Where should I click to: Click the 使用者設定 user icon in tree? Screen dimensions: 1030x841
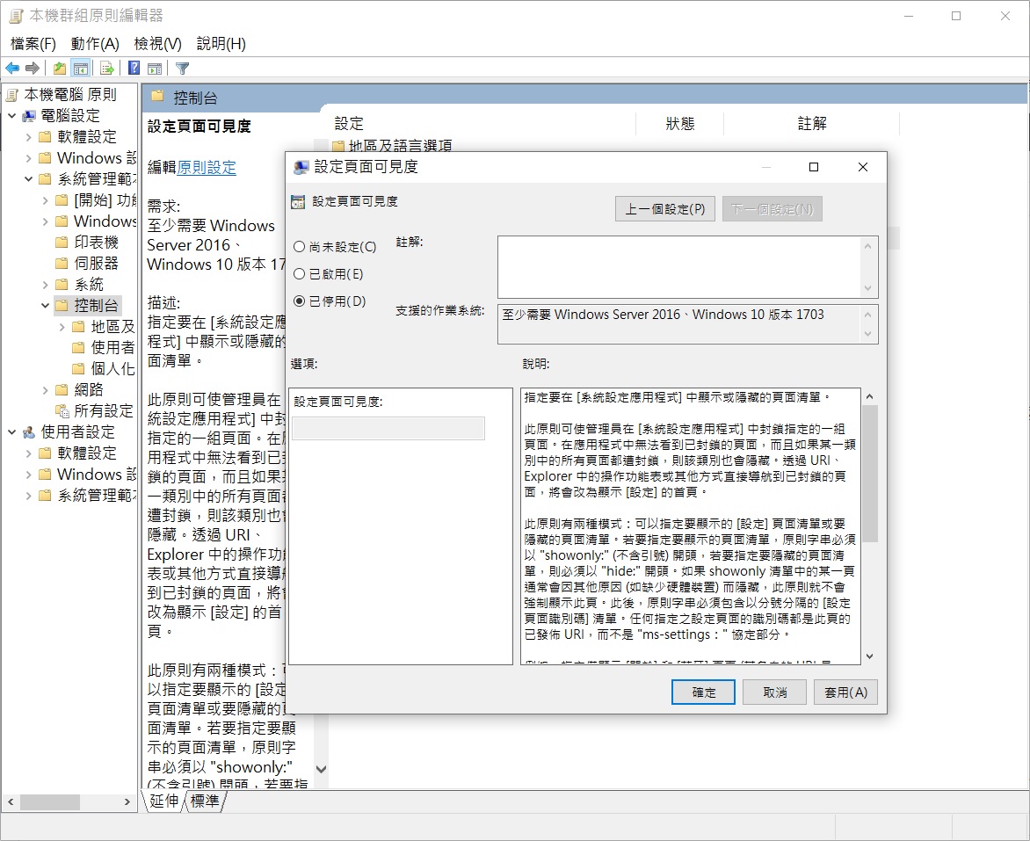[29, 432]
